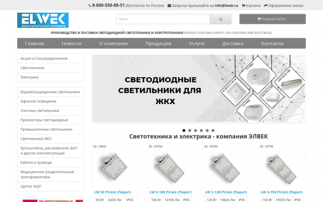The height and width of the screenshot is (202, 323).
Task: Select Электрика in sidebar
Action: click(x=50, y=77)
